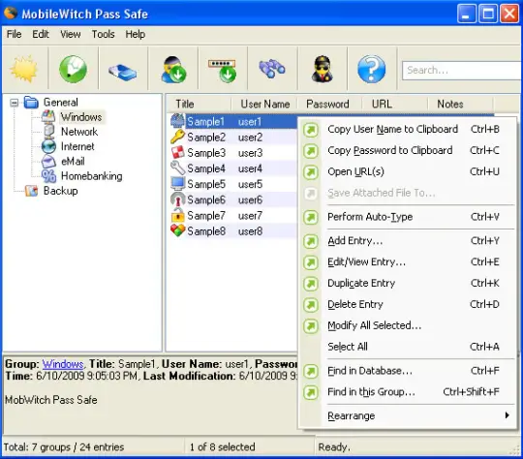Collapse the General group tree node

coord(14,103)
